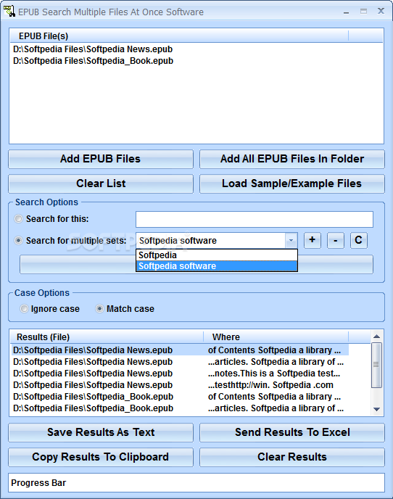Select last result row '...articles. Softpedia a library of' for Softpedia_Book.epub
This screenshot has width=393, height=499.
(x=180, y=408)
